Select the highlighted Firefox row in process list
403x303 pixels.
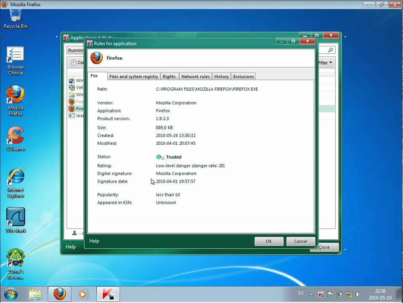pyautogui.click(x=76, y=109)
